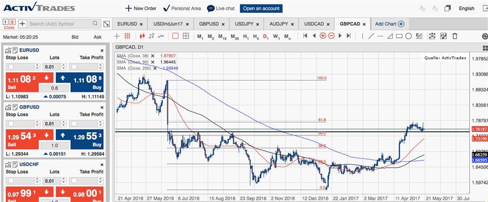Open GBPUSD chart icon in the panel
The image size is (488, 202).
pyautogui.click(x=8, y=107)
